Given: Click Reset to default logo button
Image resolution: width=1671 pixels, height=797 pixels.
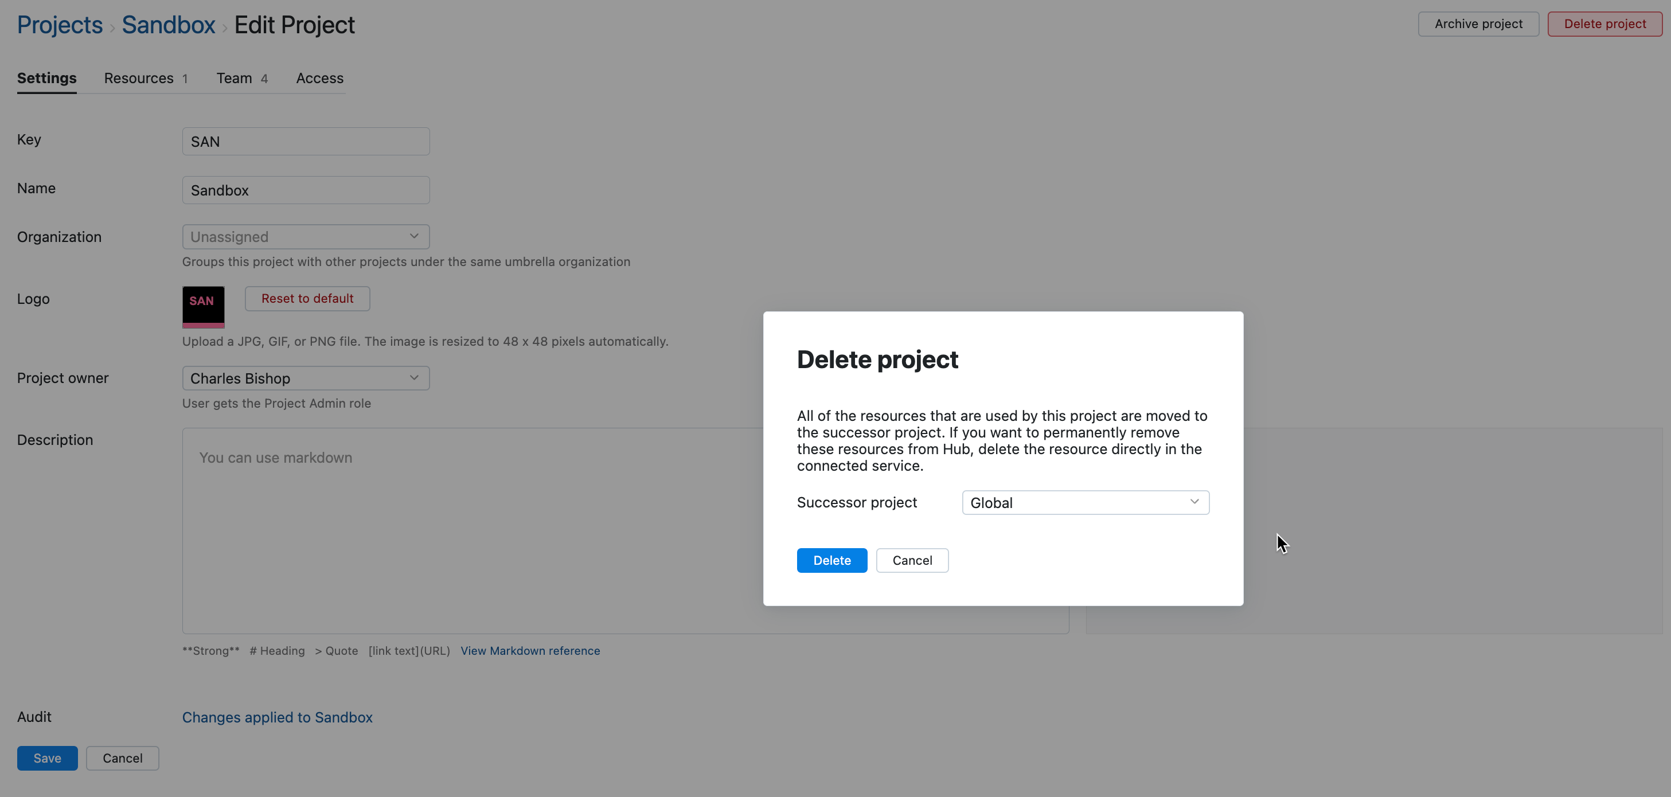Looking at the screenshot, I should 307,298.
